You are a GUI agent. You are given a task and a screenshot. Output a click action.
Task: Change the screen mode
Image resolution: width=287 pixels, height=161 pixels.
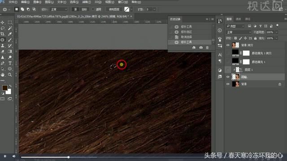tap(10, 99)
